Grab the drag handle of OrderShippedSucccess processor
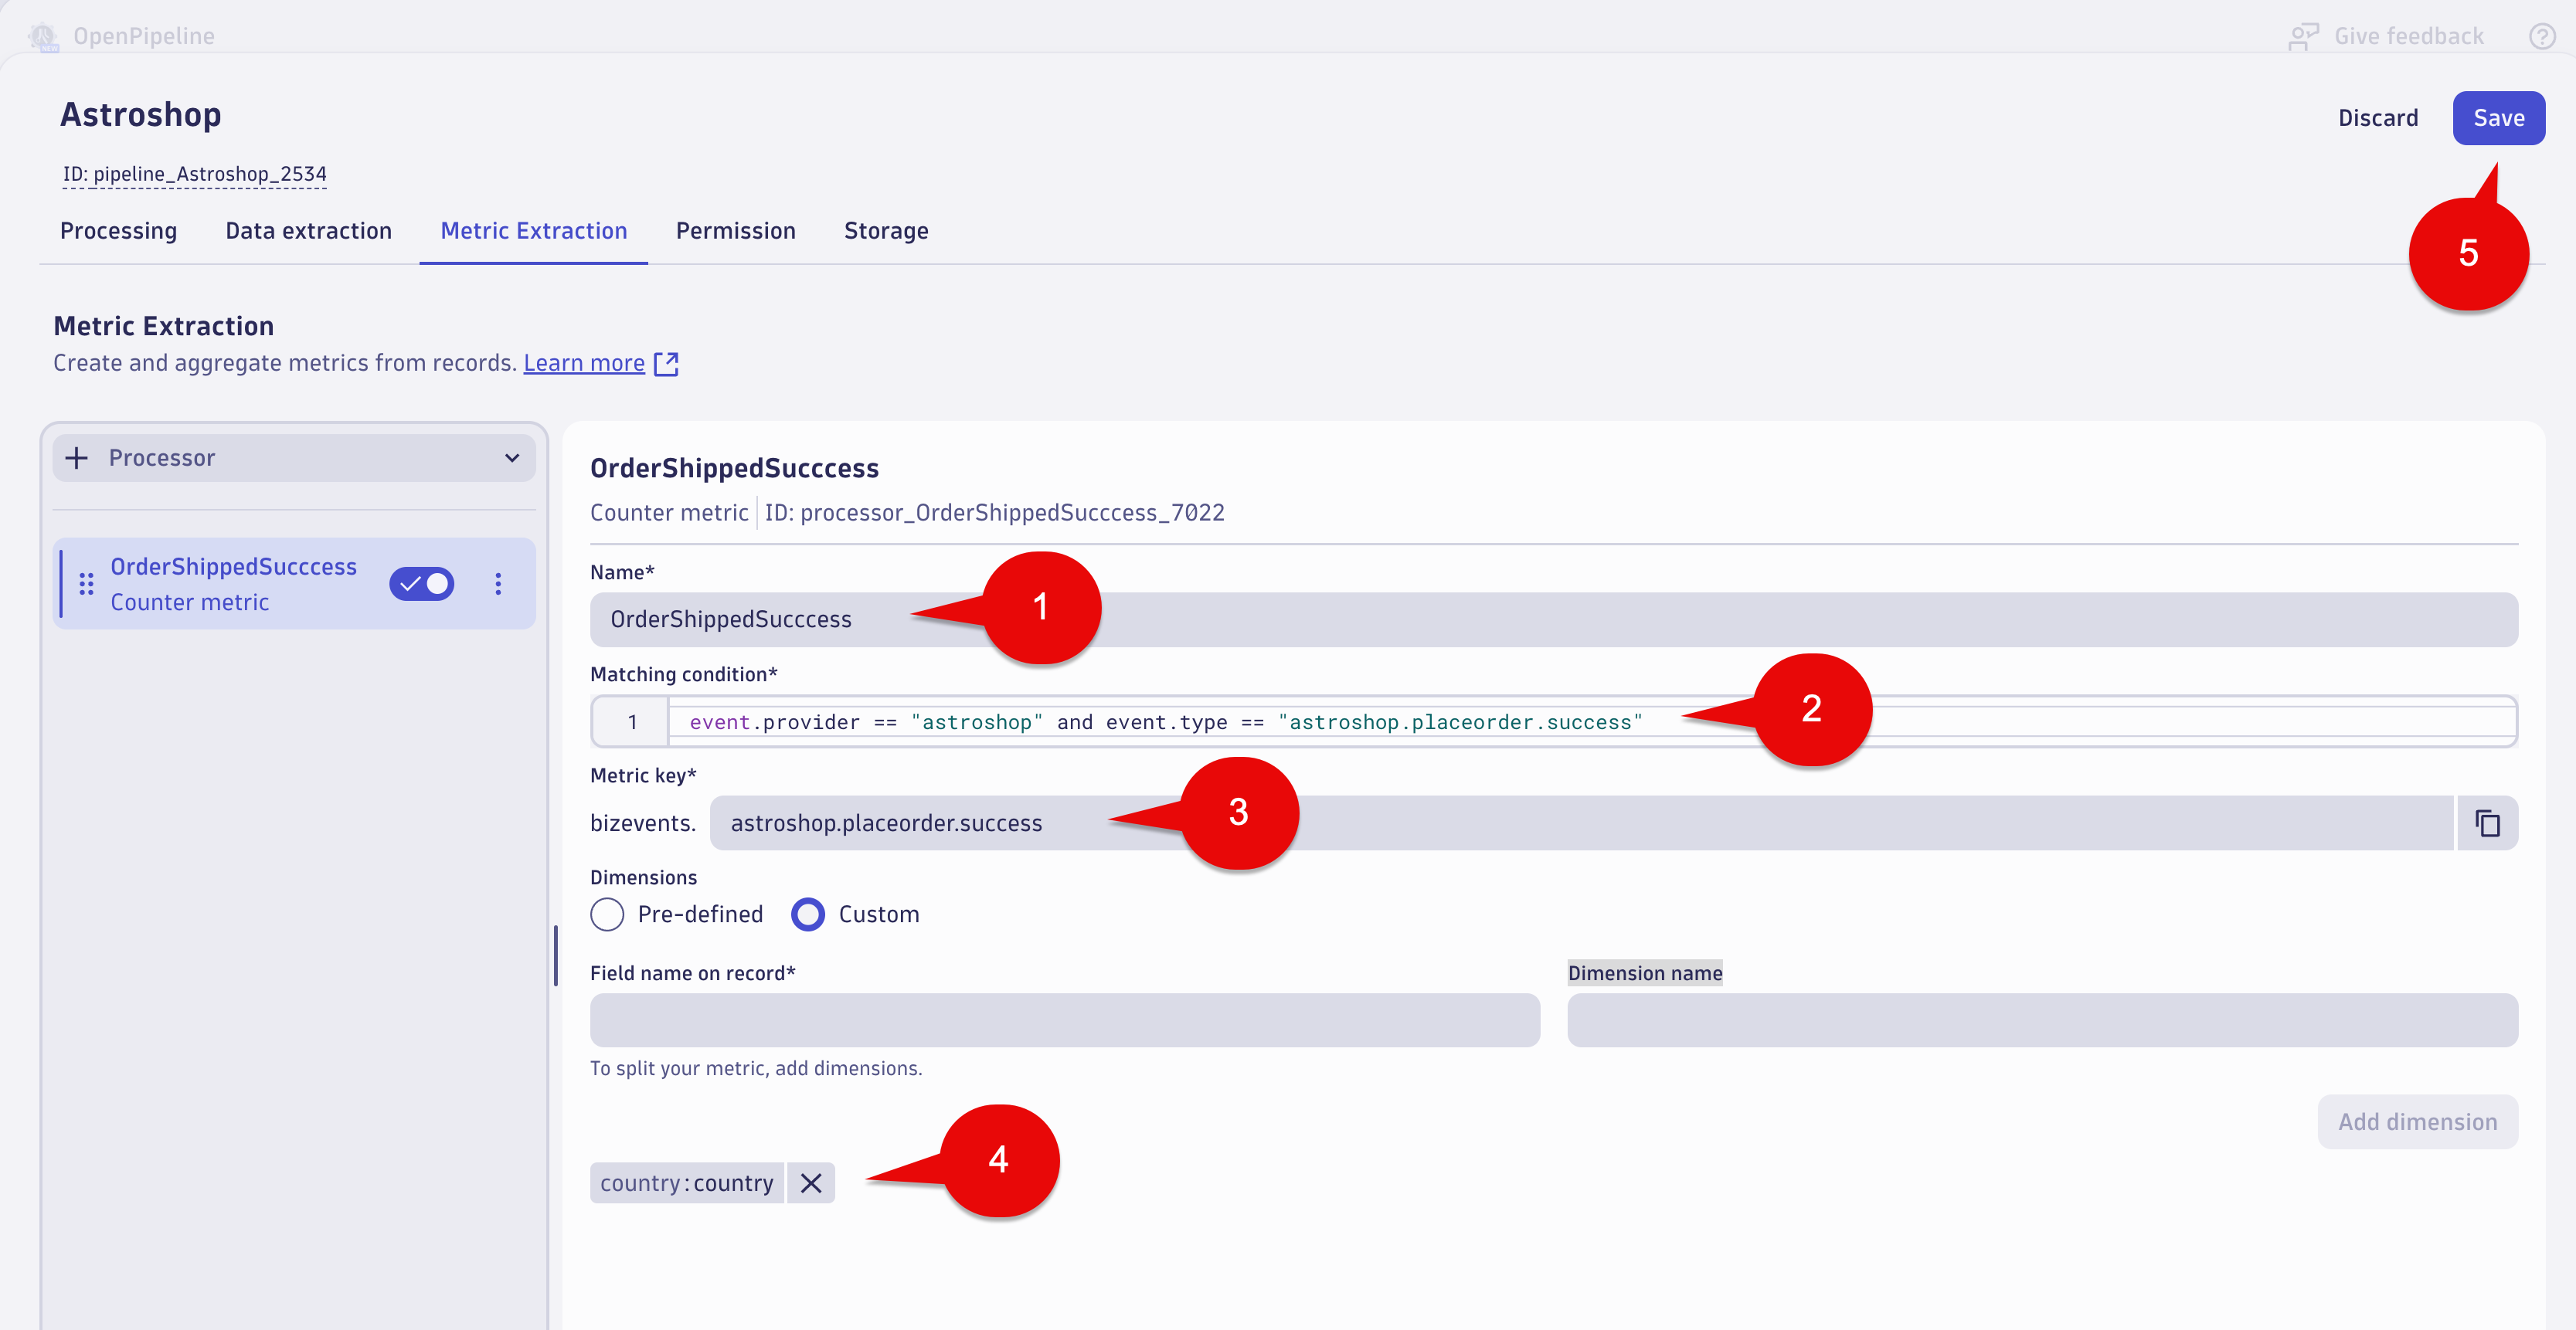2576x1330 pixels. point(87,583)
